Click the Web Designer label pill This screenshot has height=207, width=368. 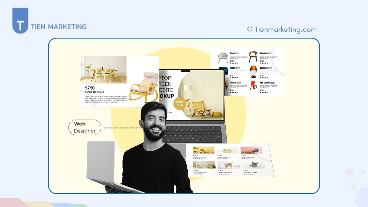click(84, 127)
